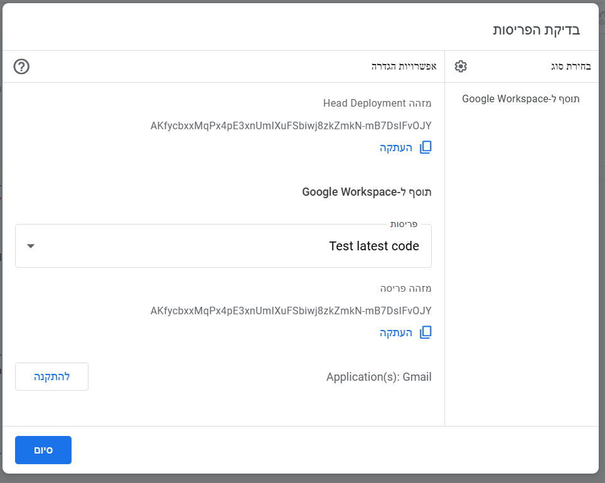Open the help question mark icon
The height and width of the screenshot is (483, 605).
[x=21, y=66]
